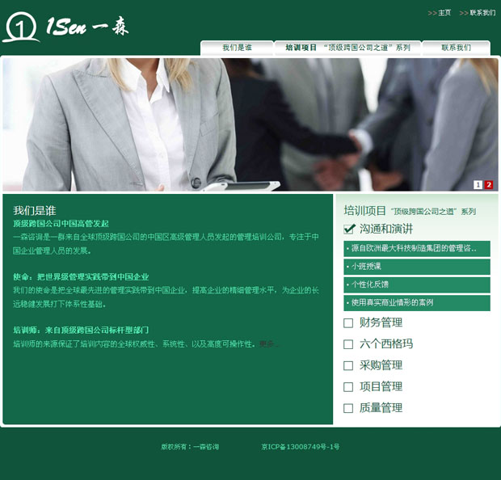Open the 使用真实商业情形的案例 item

coord(392,303)
